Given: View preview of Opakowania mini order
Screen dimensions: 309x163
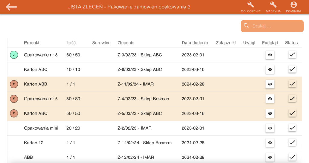Looking at the screenshot, I should (270, 128).
